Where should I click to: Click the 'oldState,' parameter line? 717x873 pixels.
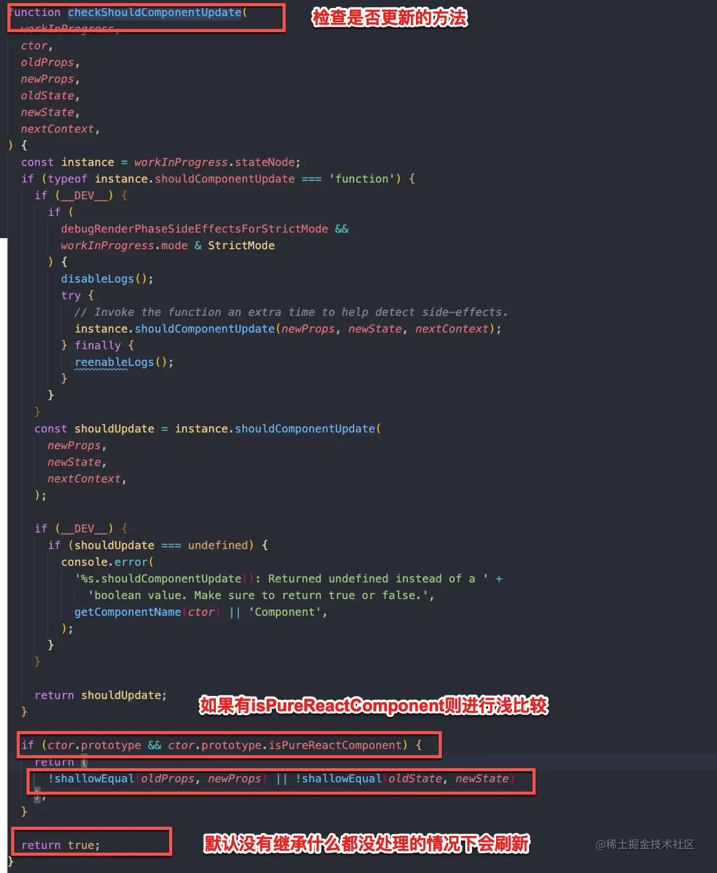tap(50, 96)
